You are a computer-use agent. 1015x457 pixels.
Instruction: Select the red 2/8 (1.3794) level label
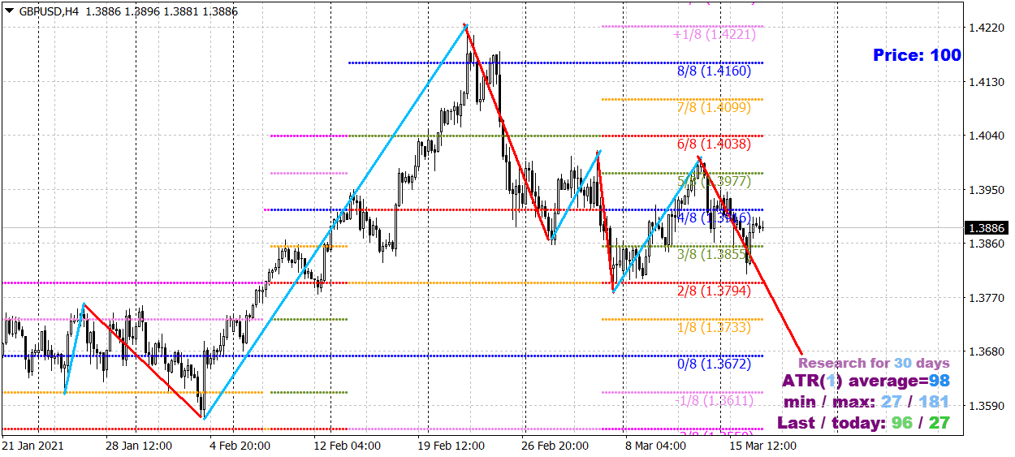click(x=714, y=291)
